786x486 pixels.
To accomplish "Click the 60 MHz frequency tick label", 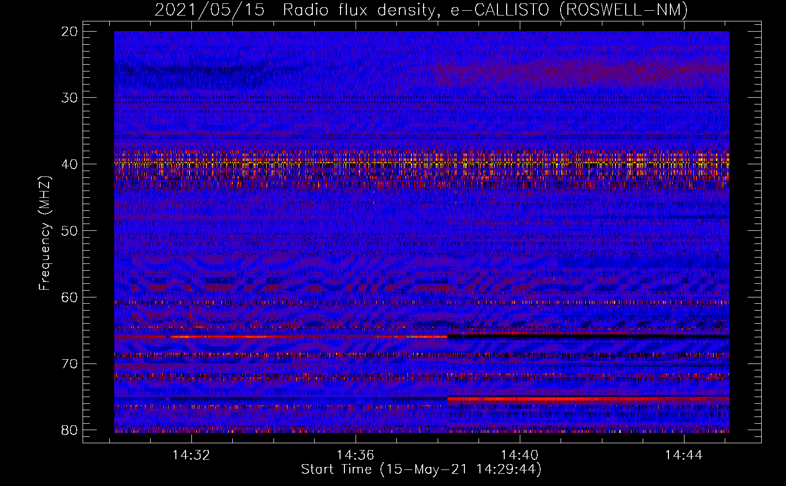I will point(69,297).
